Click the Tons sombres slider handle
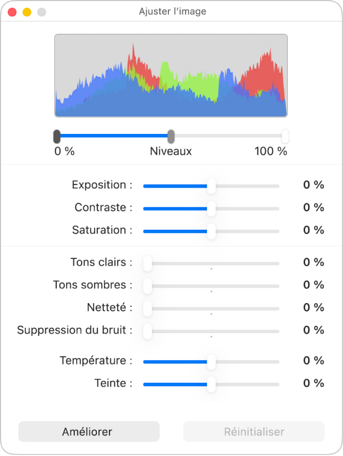Viewport: 343px width, 456px height. (147, 286)
